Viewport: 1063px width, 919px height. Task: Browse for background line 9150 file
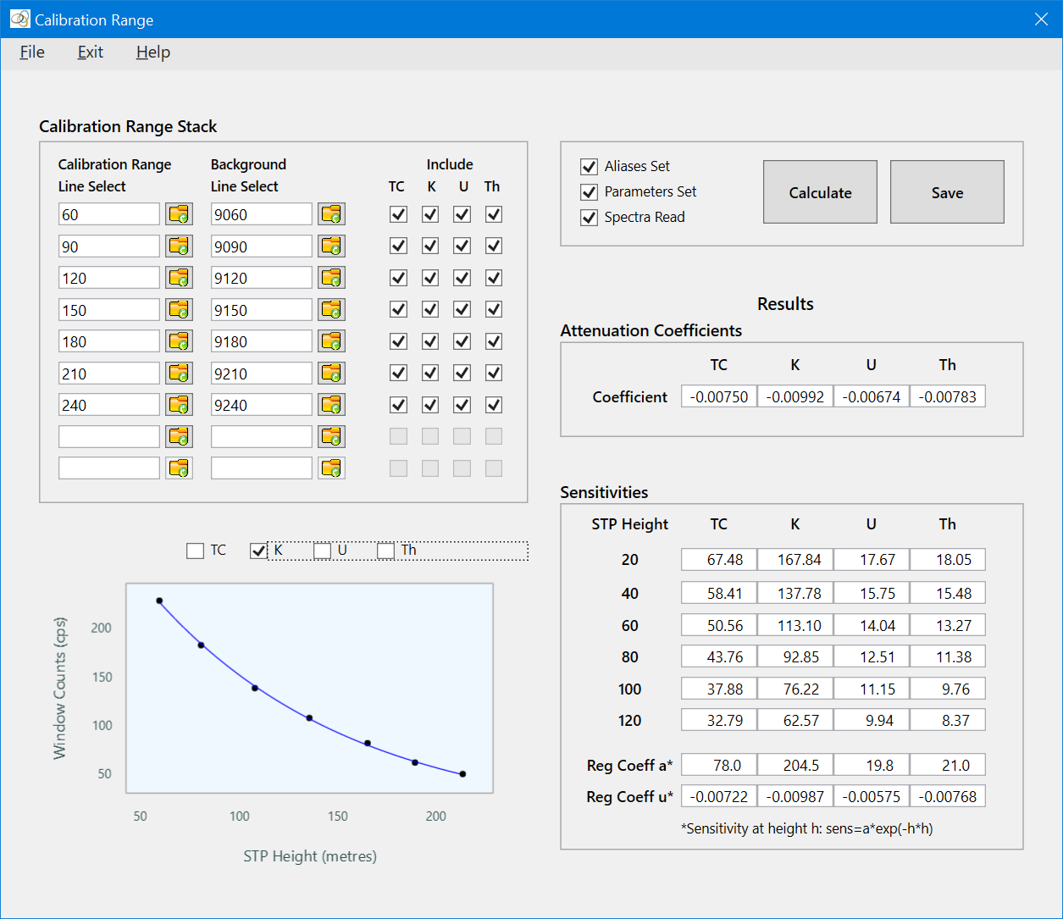pos(331,310)
